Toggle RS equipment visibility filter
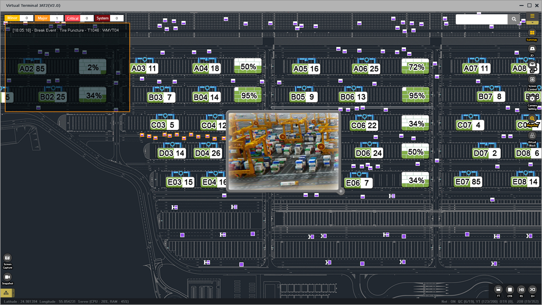 click(521, 289)
